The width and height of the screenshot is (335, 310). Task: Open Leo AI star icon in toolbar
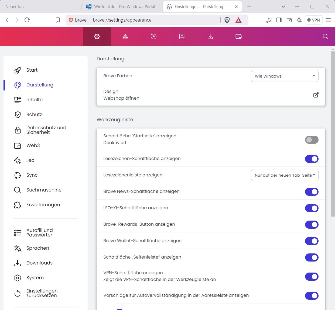click(299, 20)
